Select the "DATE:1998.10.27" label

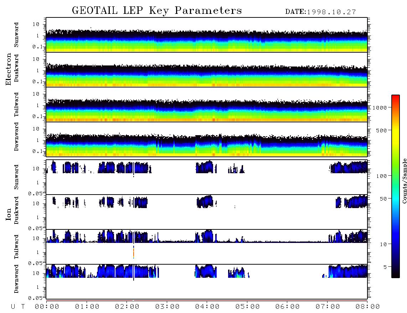pos(320,12)
